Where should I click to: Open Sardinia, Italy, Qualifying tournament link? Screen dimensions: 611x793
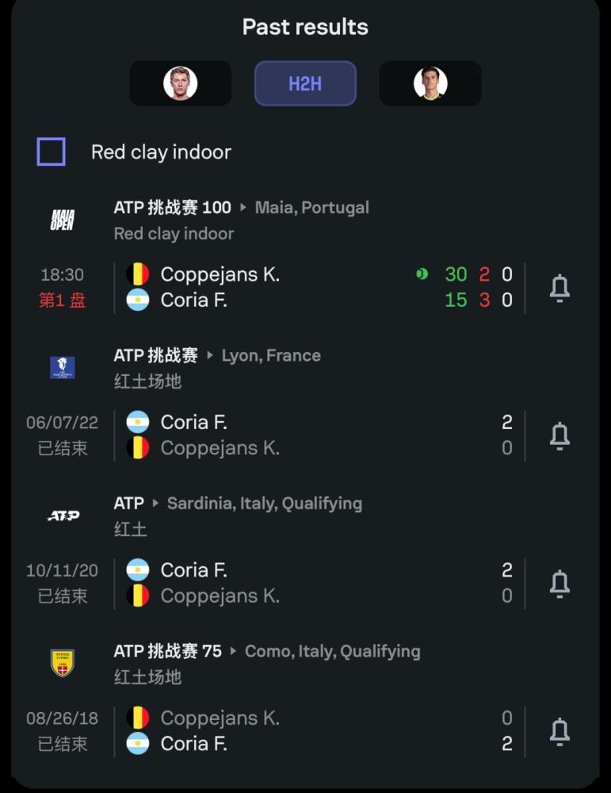[265, 504]
